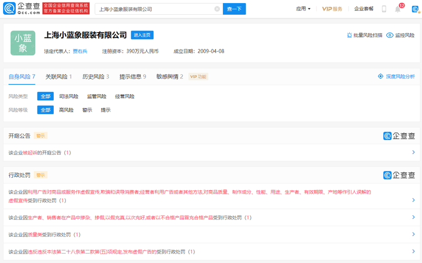The height and width of the screenshot is (263, 422).
Task: Open notifications bell with 12 badge
Action: 398,9
